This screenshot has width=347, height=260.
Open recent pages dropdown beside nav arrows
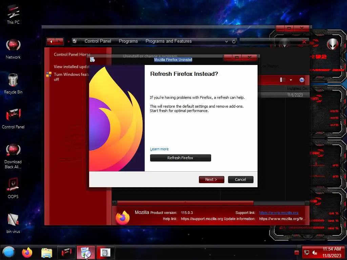[x=68, y=41]
